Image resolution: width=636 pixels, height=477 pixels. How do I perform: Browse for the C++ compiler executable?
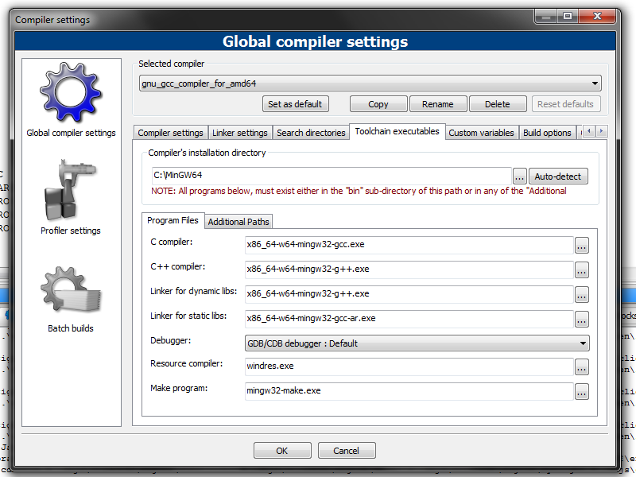pos(581,270)
